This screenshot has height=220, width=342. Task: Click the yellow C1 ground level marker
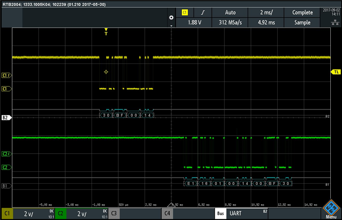click(x=6, y=89)
